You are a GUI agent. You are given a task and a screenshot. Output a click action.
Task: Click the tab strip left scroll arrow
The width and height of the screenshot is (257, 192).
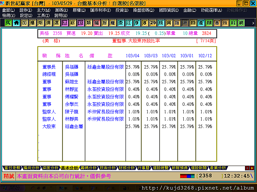[x=247, y=168]
